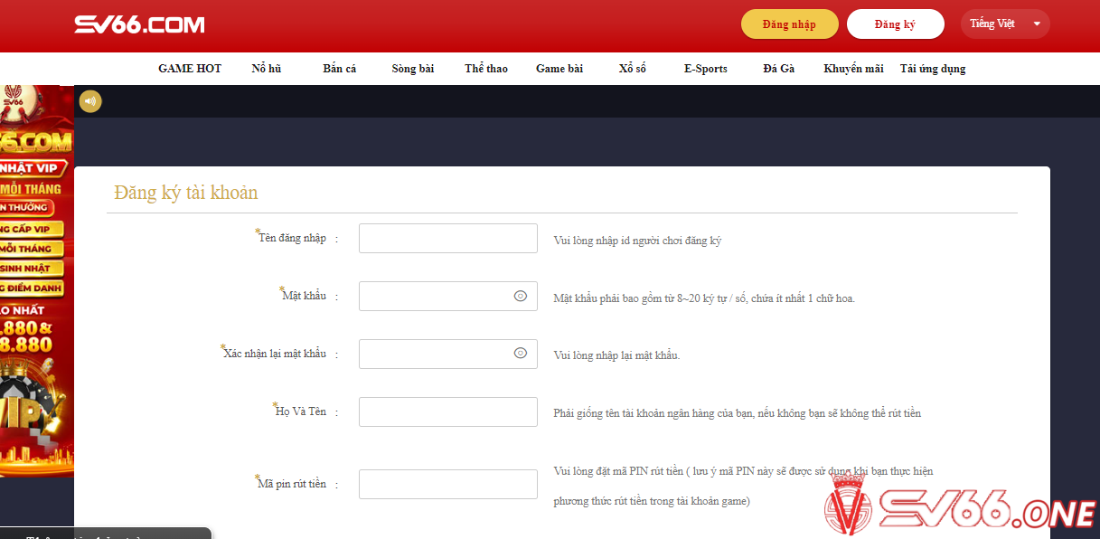Focus the Mật khẩu input field
1100x539 pixels.
pos(448,296)
